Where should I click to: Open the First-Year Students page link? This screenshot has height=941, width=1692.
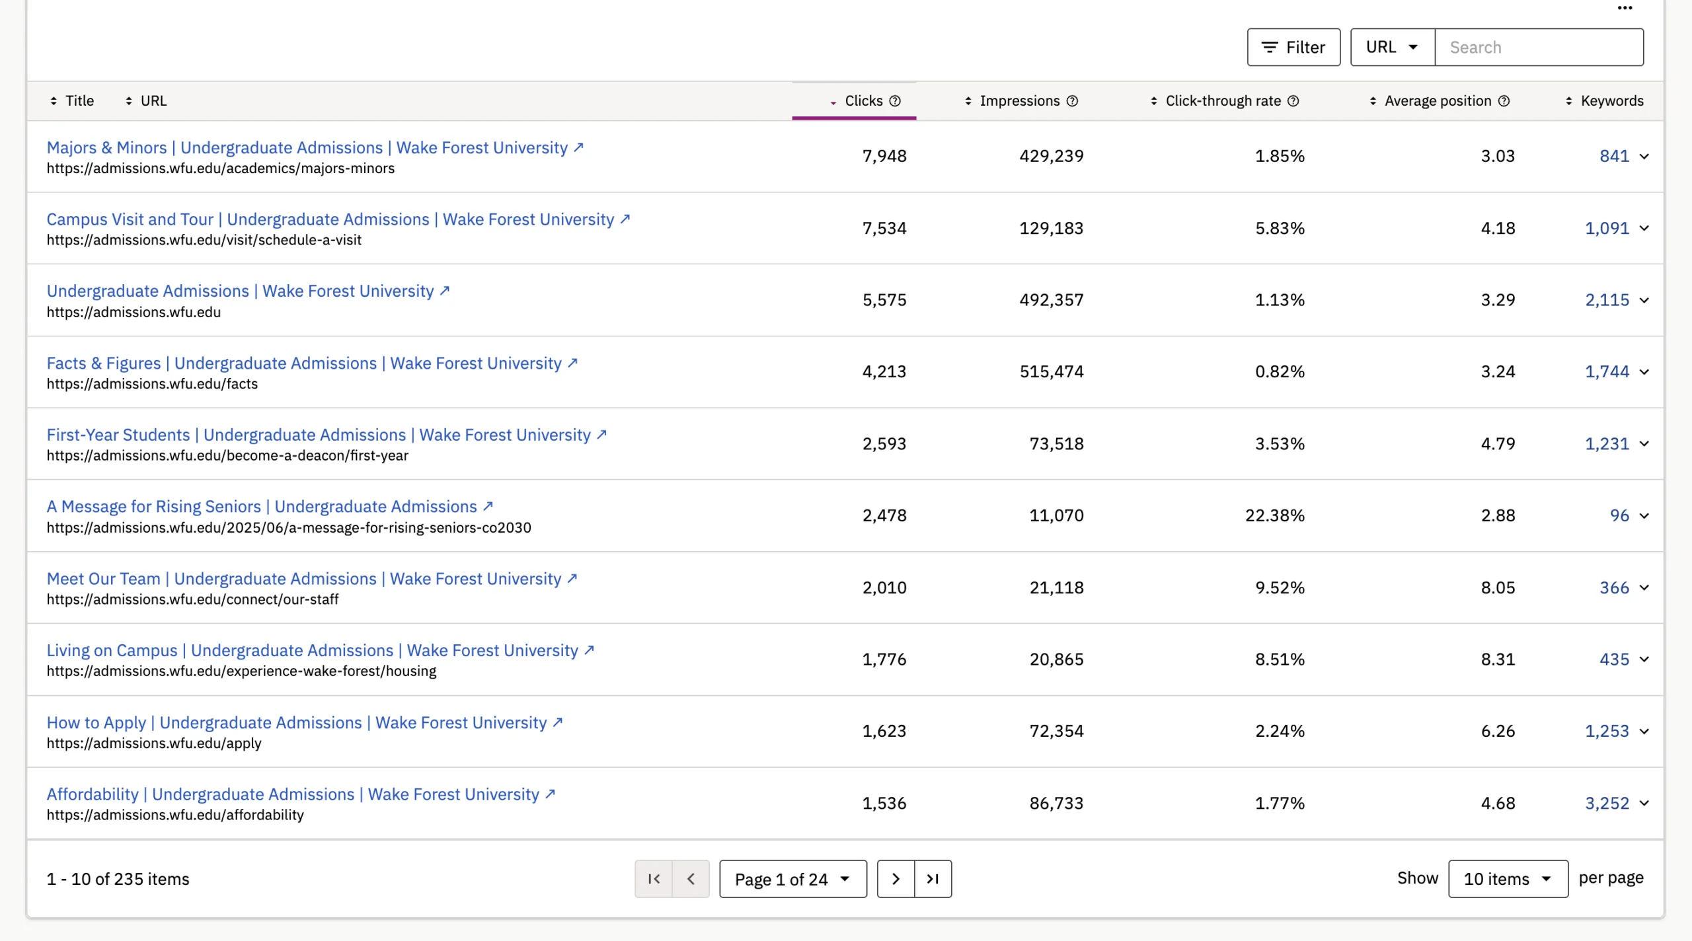point(326,435)
